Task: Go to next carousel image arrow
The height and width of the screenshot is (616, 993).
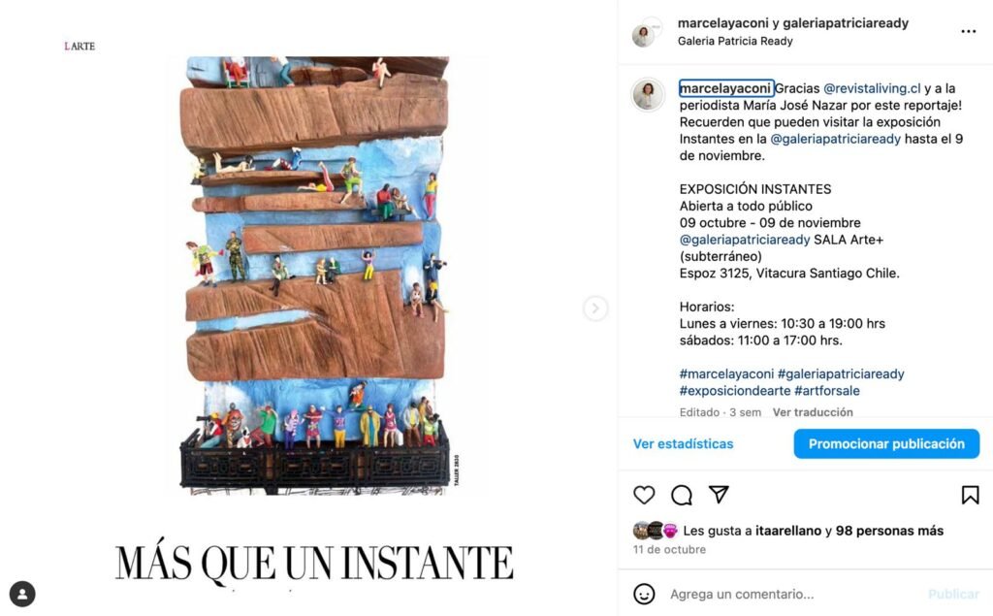Action: [594, 308]
